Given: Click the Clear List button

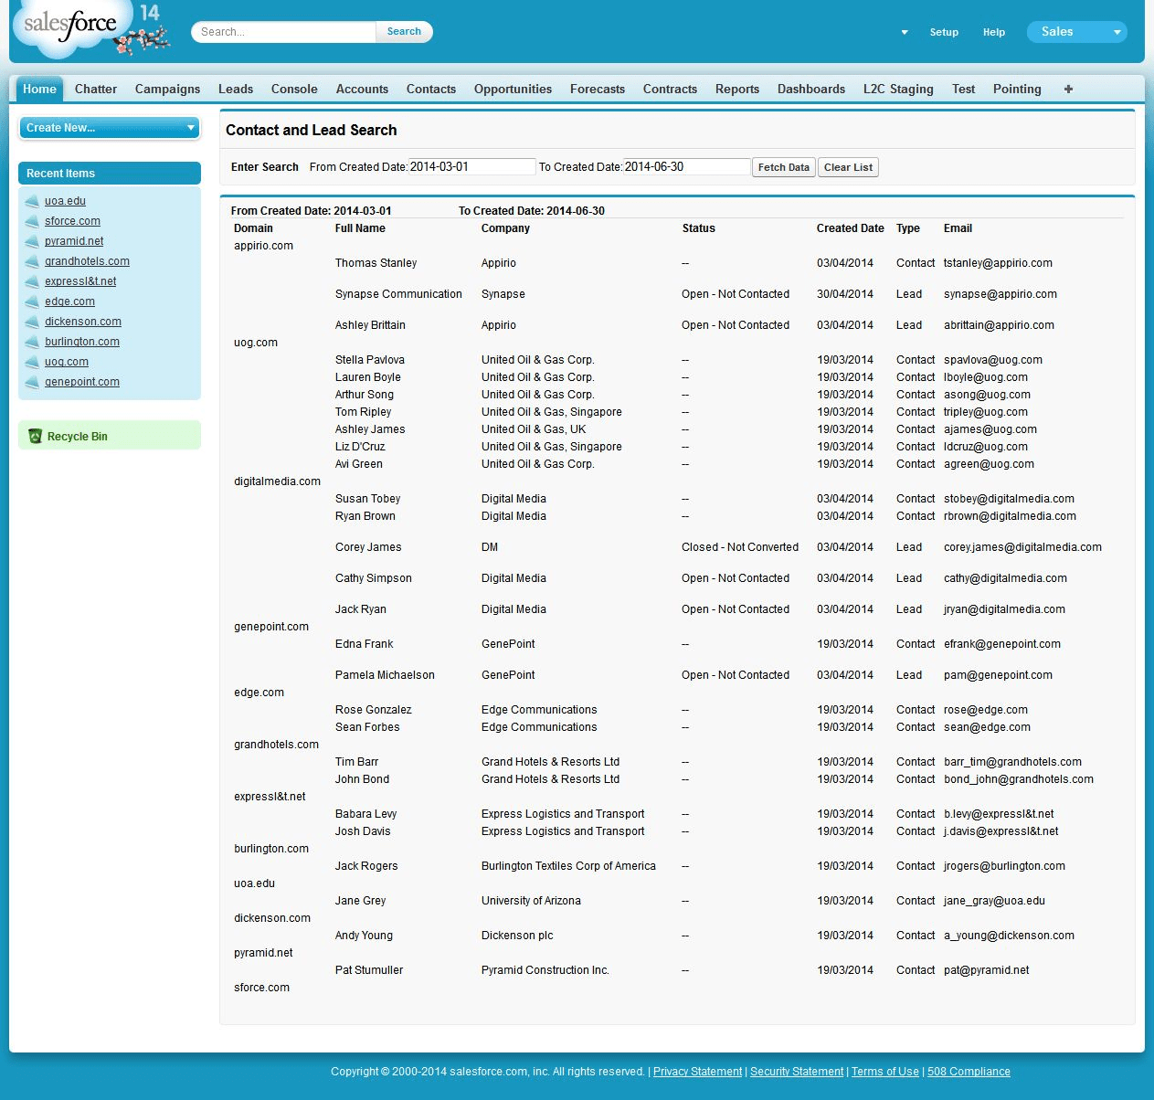Looking at the screenshot, I should (848, 167).
